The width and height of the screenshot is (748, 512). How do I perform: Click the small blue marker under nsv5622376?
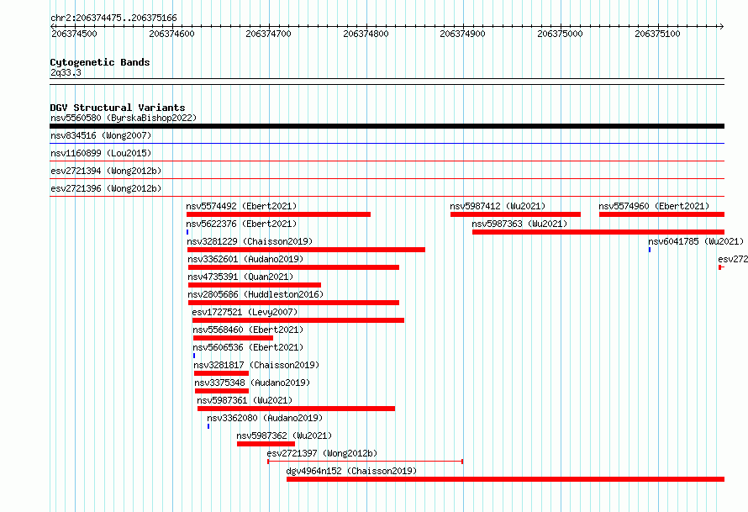tap(187, 232)
